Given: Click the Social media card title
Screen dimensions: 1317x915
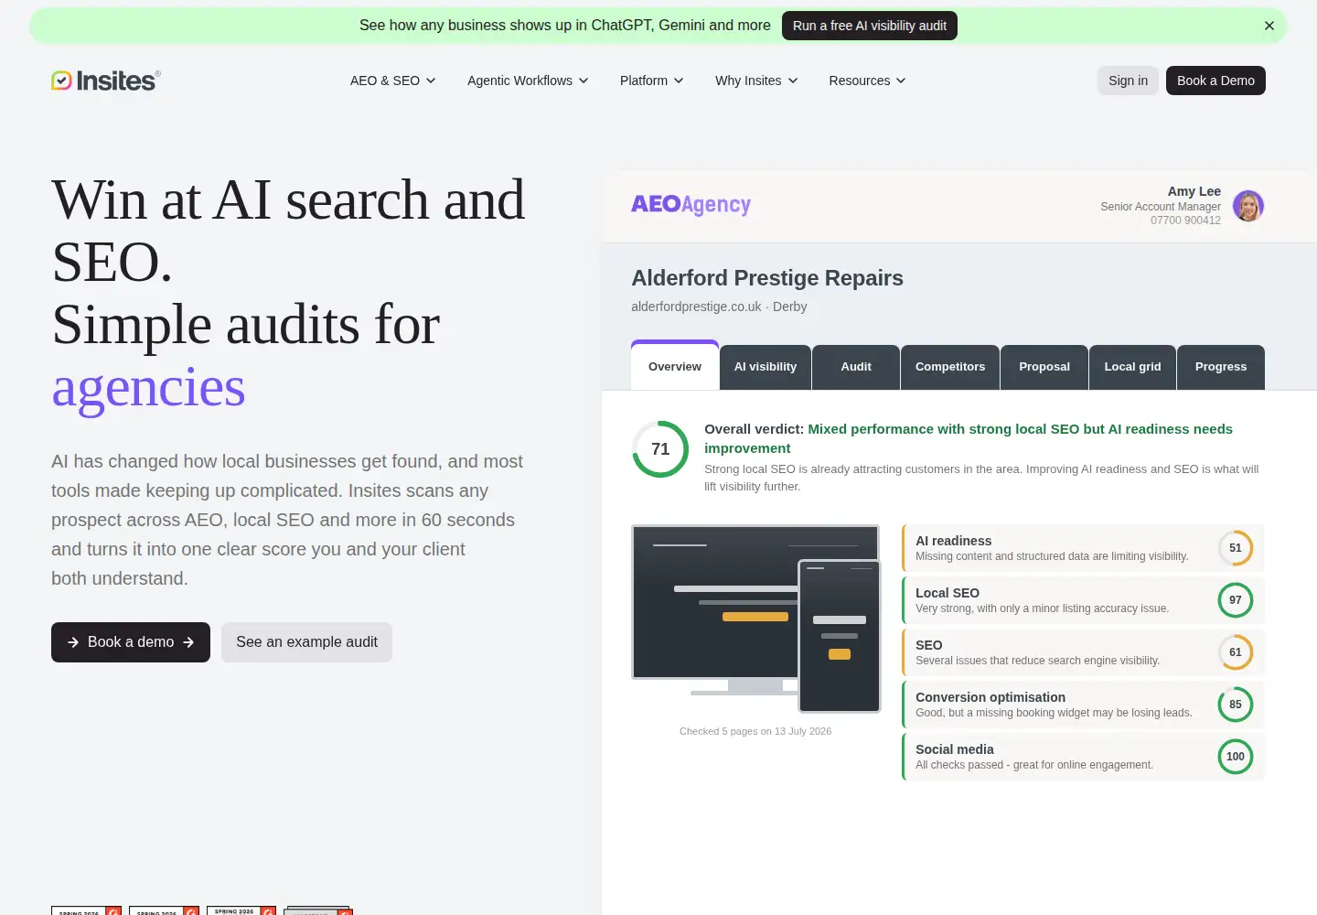Looking at the screenshot, I should (x=955, y=749).
